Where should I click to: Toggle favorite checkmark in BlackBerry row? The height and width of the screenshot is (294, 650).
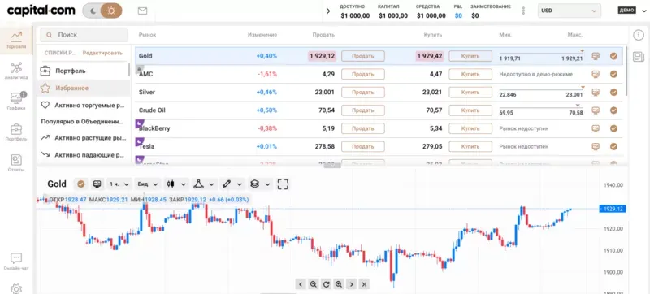tap(613, 128)
